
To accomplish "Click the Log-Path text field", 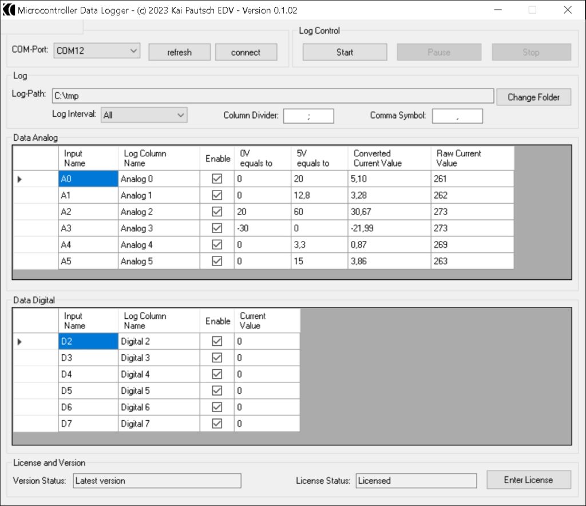I will tap(273, 96).
